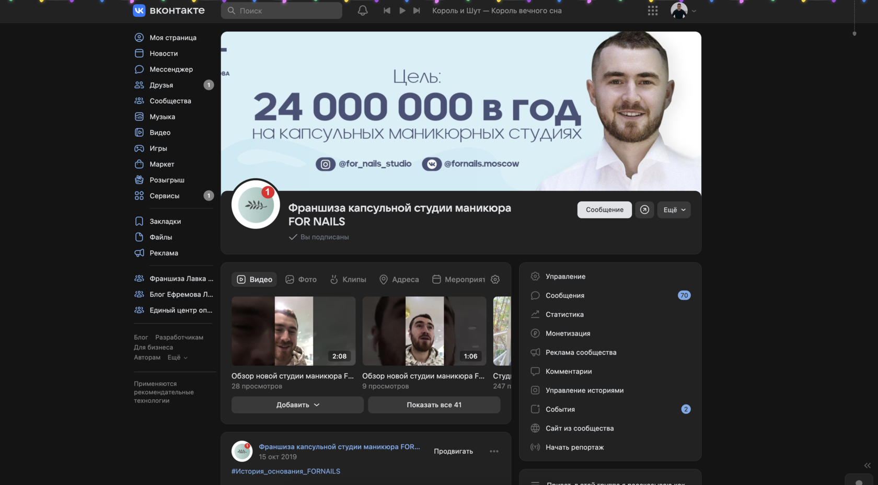Open Статистика in community management panel
Screen dimensions: 878x485
point(564,314)
